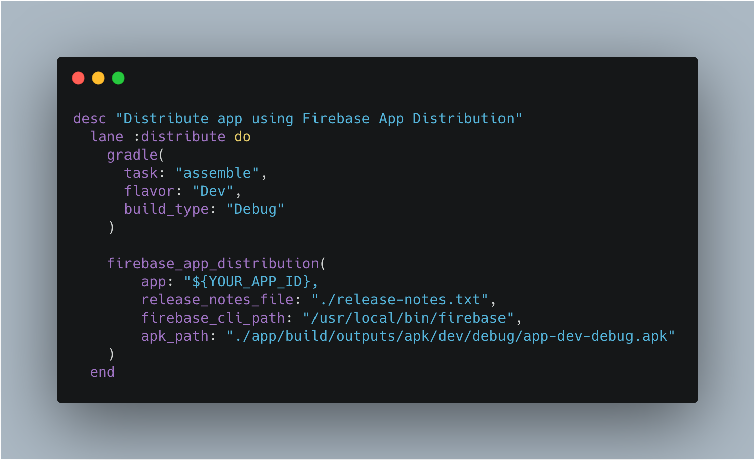755x460 pixels.
Task: Click the "firebase_cli_path" parameter name
Action: 213,318
